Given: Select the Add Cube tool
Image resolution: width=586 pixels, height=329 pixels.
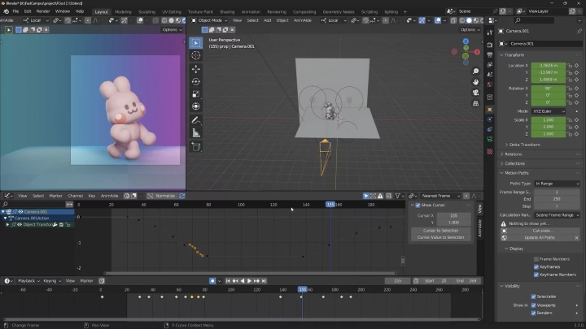Looking at the screenshot, I should tap(196, 146).
